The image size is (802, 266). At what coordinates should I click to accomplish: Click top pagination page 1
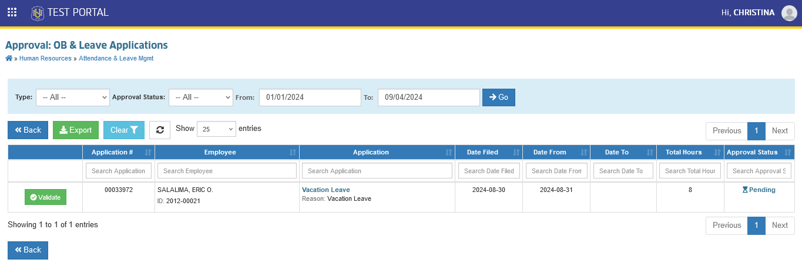click(x=757, y=131)
